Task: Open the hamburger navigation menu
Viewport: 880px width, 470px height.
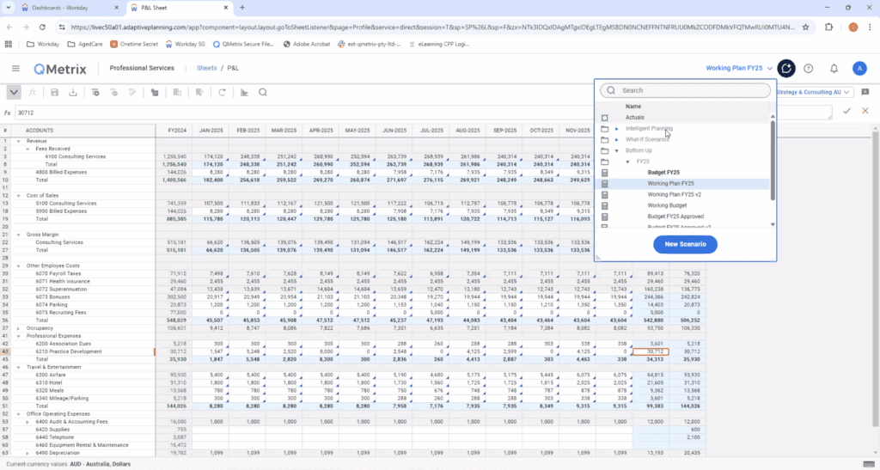Action: pos(15,69)
